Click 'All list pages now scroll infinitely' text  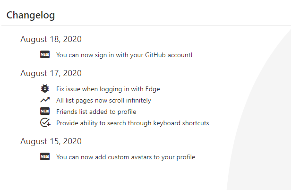[103, 100]
